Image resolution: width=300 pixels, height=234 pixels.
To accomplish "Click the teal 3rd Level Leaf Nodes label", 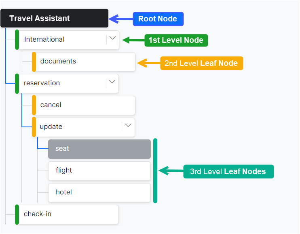I will tap(228, 171).
